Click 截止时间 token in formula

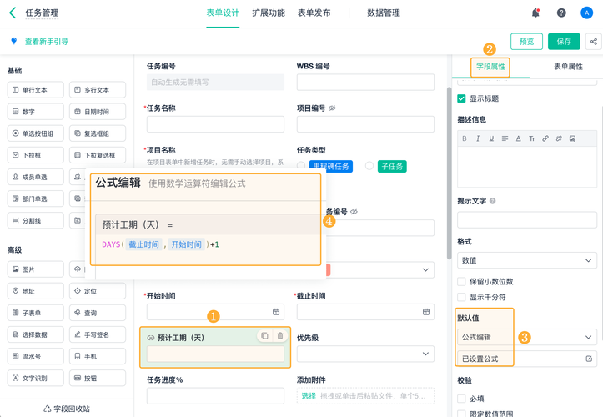click(x=143, y=244)
